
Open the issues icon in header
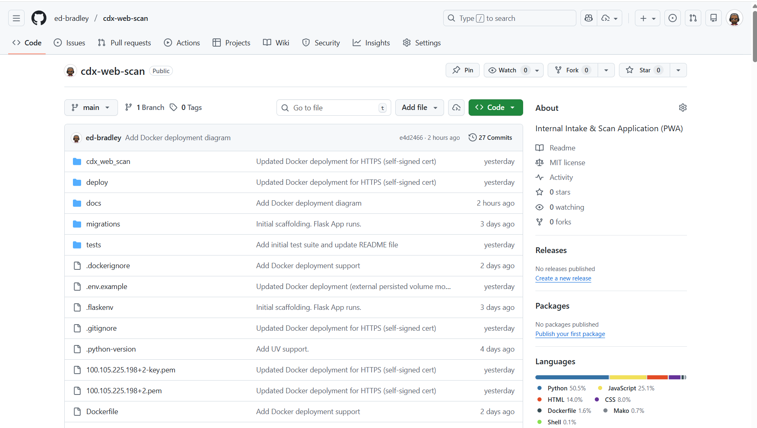pos(673,18)
